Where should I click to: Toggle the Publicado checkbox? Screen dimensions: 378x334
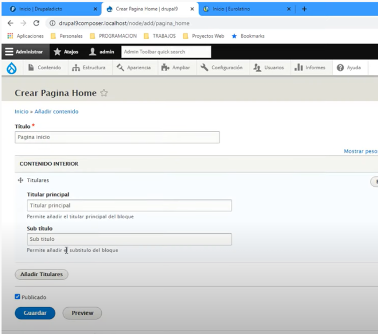point(17,297)
